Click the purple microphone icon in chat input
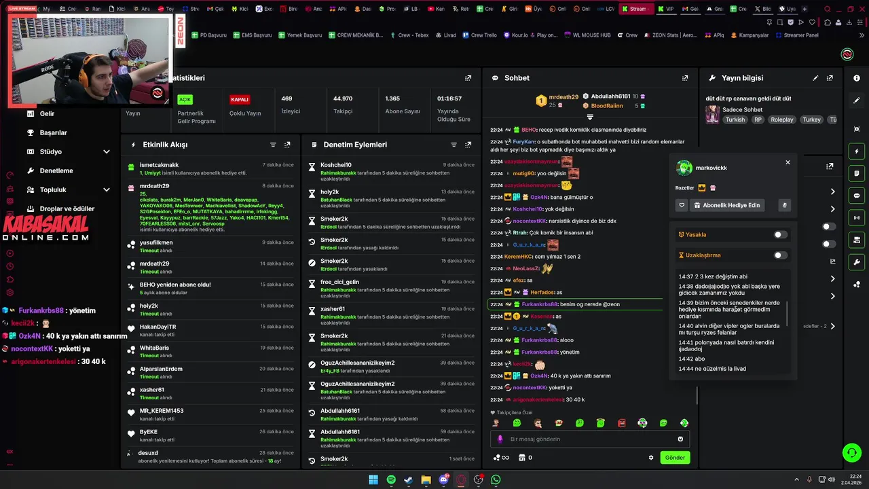The image size is (869, 489). point(500,439)
